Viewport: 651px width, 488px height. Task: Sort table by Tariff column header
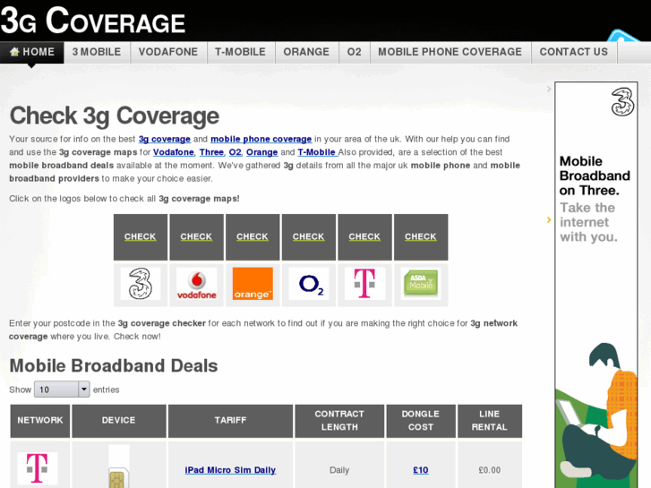230,421
